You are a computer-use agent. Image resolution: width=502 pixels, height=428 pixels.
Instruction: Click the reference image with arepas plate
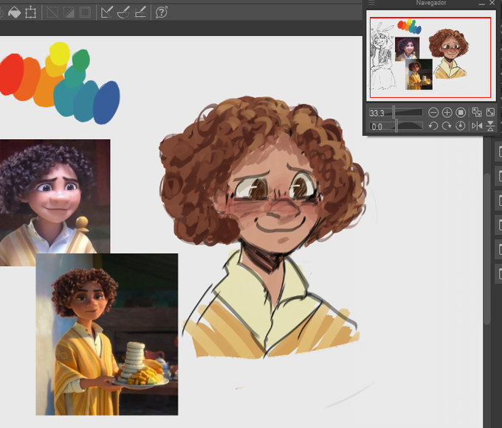(107, 334)
